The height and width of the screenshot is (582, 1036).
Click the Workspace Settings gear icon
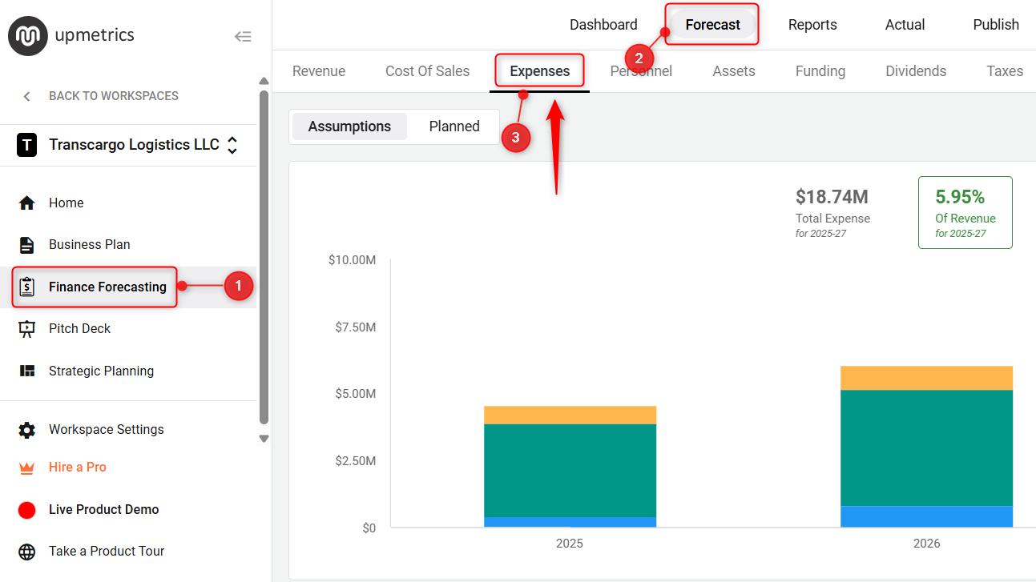[x=27, y=430]
